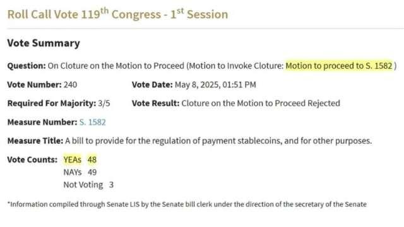
Task: Click the Measure Title stablecoins description
Action: click(218, 141)
